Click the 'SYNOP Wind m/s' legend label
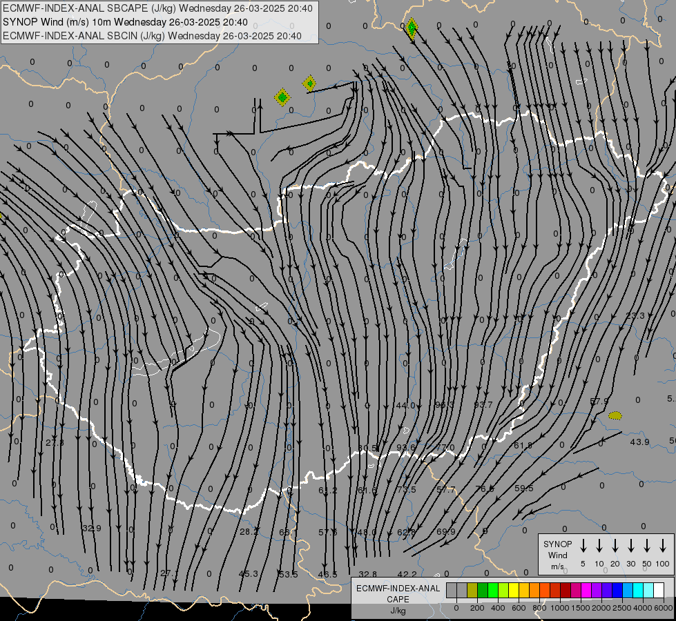Screen dimensions: 676x621 (x=557, y=555)
